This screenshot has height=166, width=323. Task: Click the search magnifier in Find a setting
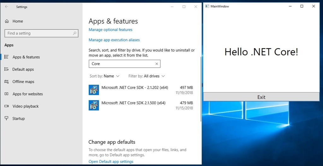74,33
